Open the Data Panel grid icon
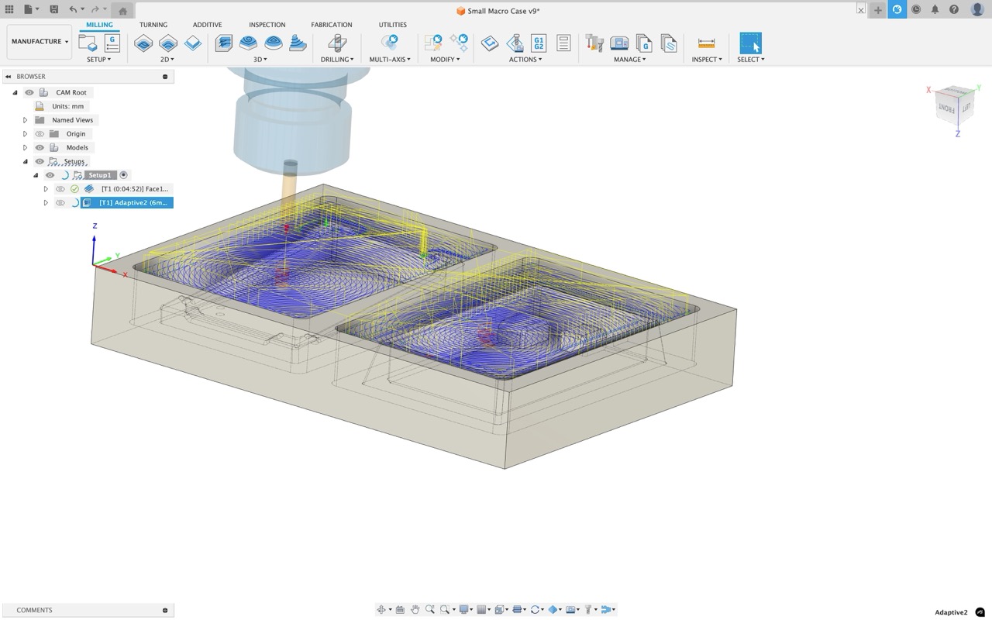 click(x=9, y=9)
